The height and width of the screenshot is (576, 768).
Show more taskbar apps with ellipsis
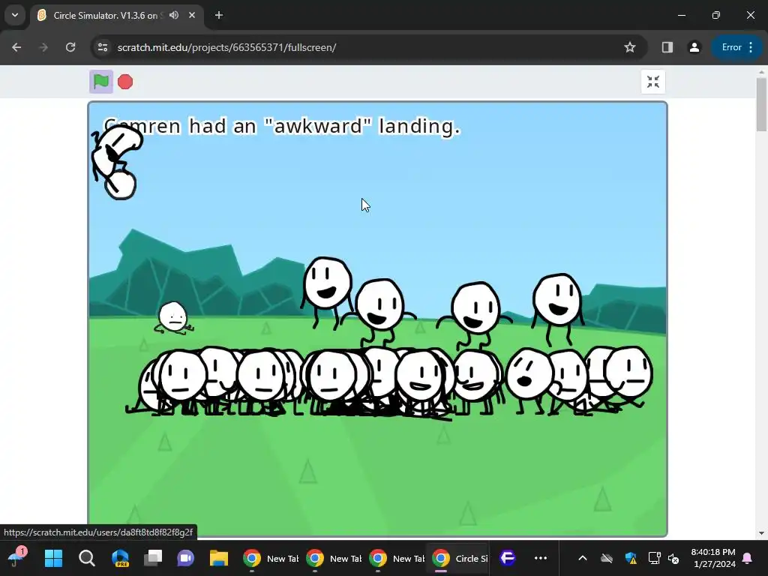point(541,558)
